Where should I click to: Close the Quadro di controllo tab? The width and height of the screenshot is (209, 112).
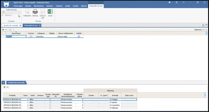pyautogui.click(x=20, y=25)
